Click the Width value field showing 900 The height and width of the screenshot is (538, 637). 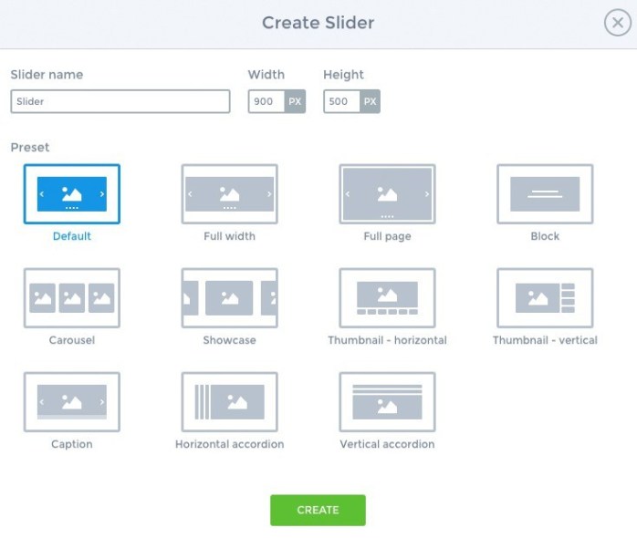[x=266, y=101]
